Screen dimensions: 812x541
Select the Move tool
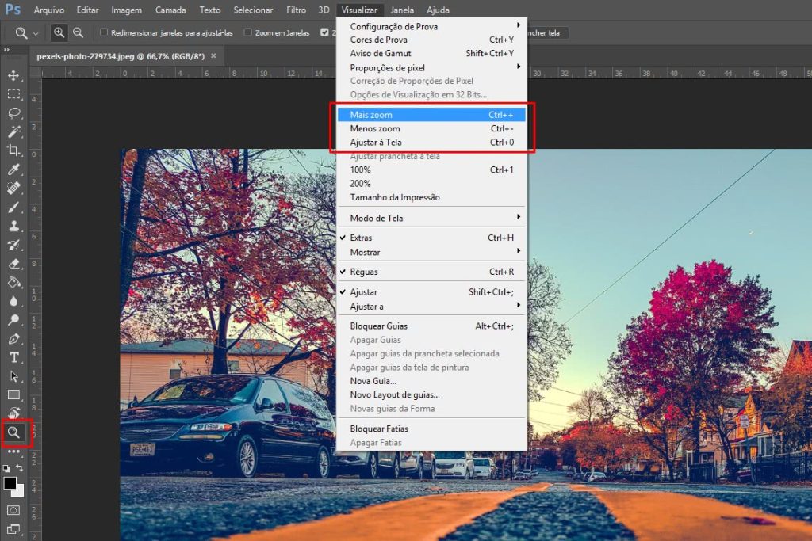tap(14, 75)
